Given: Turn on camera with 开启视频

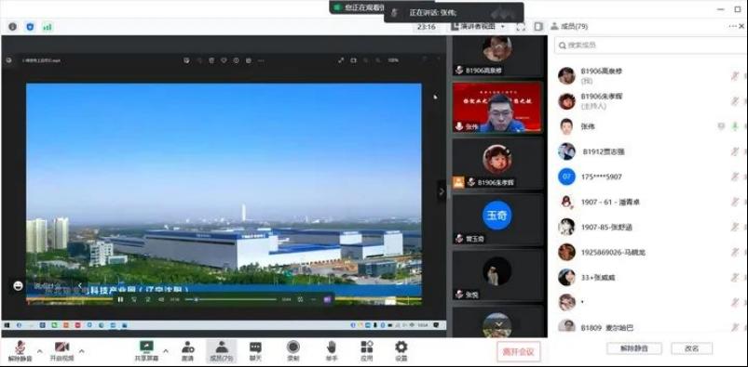Looking at the screenshot, I should point(61,351).
